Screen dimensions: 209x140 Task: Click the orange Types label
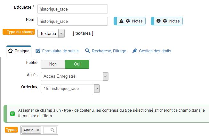tap(11, 130)
